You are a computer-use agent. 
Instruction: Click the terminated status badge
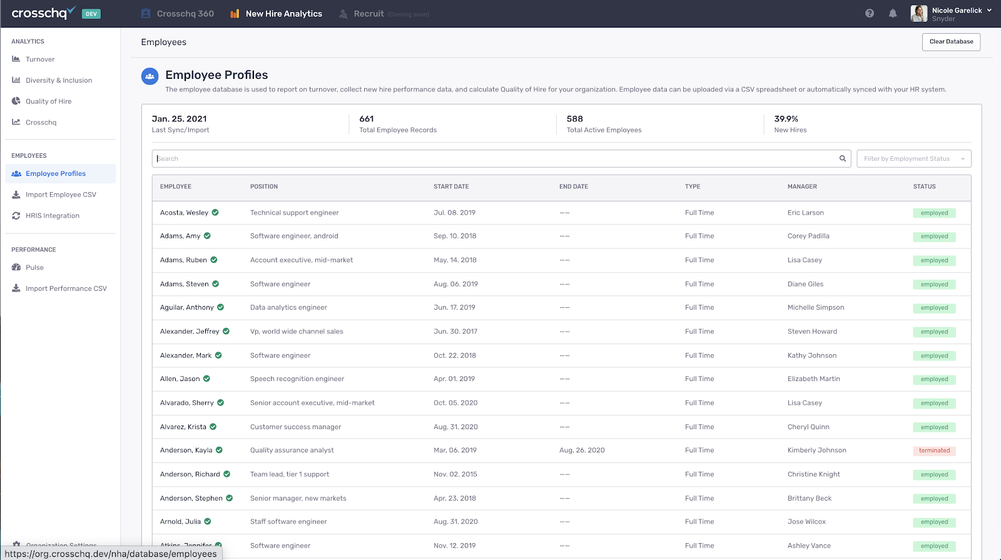tap(934, 451)
